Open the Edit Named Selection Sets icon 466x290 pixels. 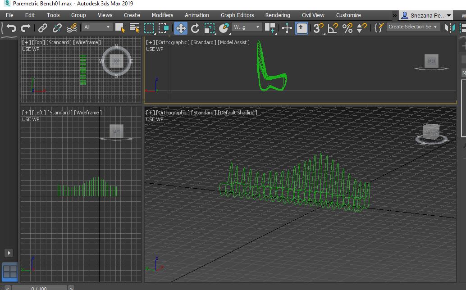[x=379, y=28]
